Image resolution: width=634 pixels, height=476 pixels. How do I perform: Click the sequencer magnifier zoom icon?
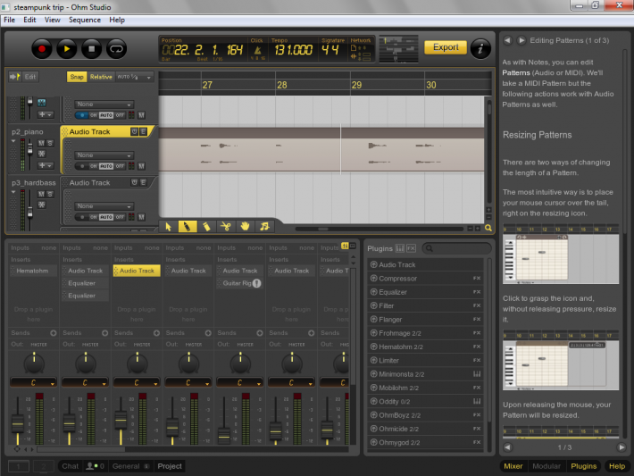[x=488, y=228]
